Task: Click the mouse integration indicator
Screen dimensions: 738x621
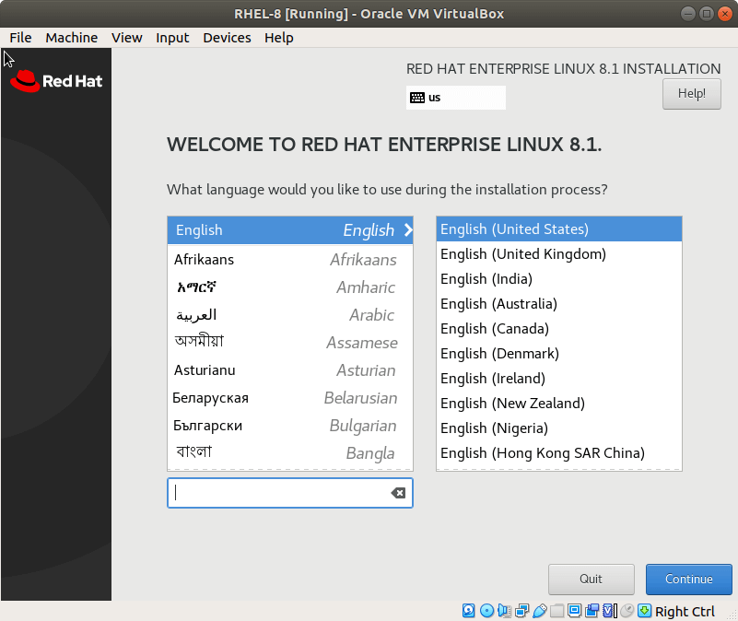Action: tap(626, 610)
